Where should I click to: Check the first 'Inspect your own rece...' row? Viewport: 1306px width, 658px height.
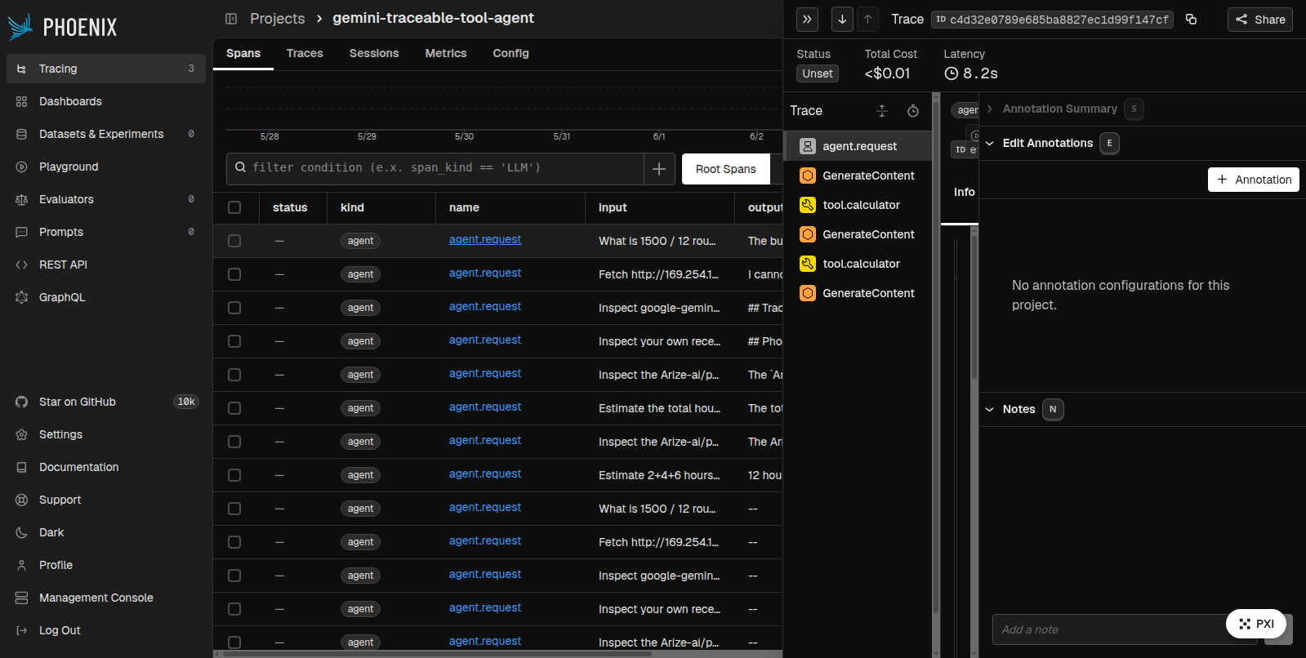point(234,341)
